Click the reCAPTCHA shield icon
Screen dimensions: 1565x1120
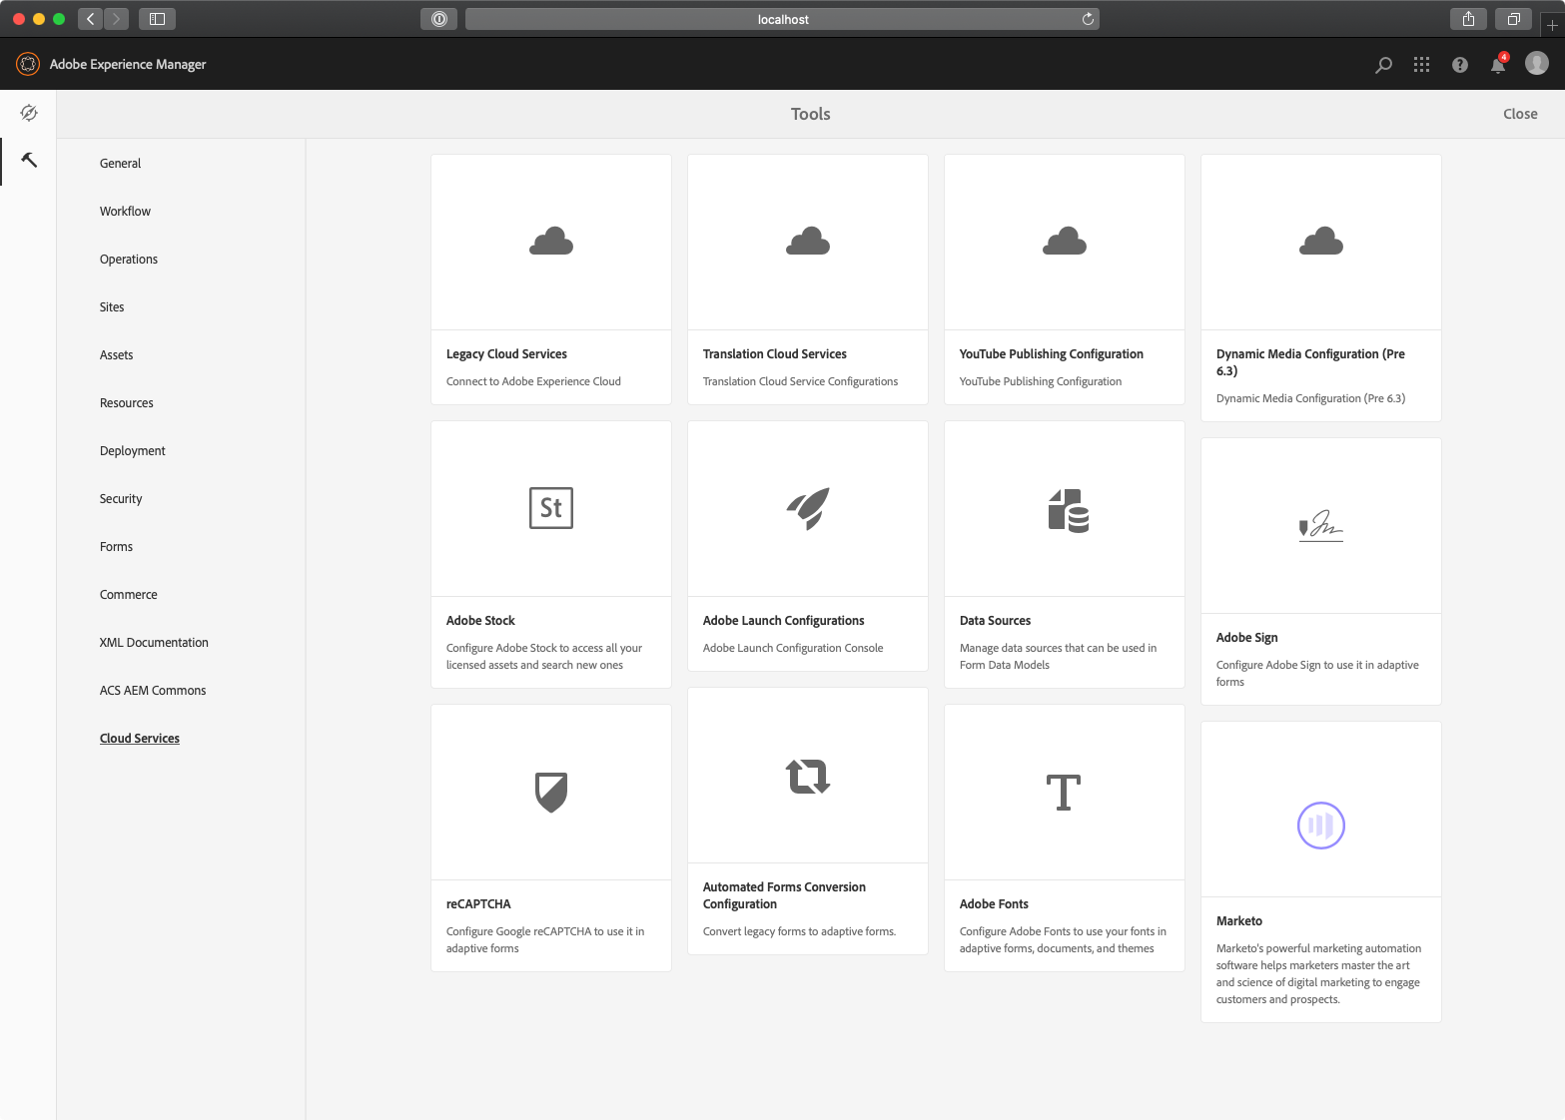click(x=551, y=793)
